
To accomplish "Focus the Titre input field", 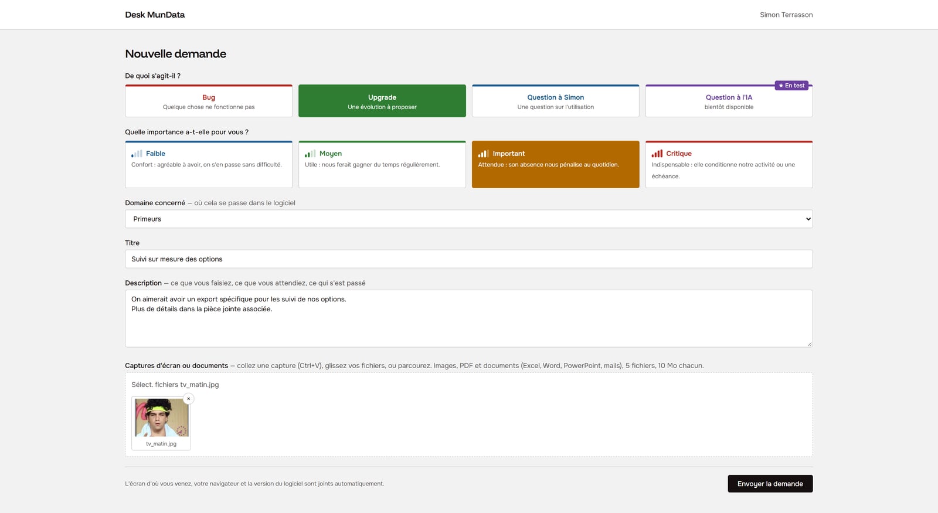I will click(x=469, y=259).
